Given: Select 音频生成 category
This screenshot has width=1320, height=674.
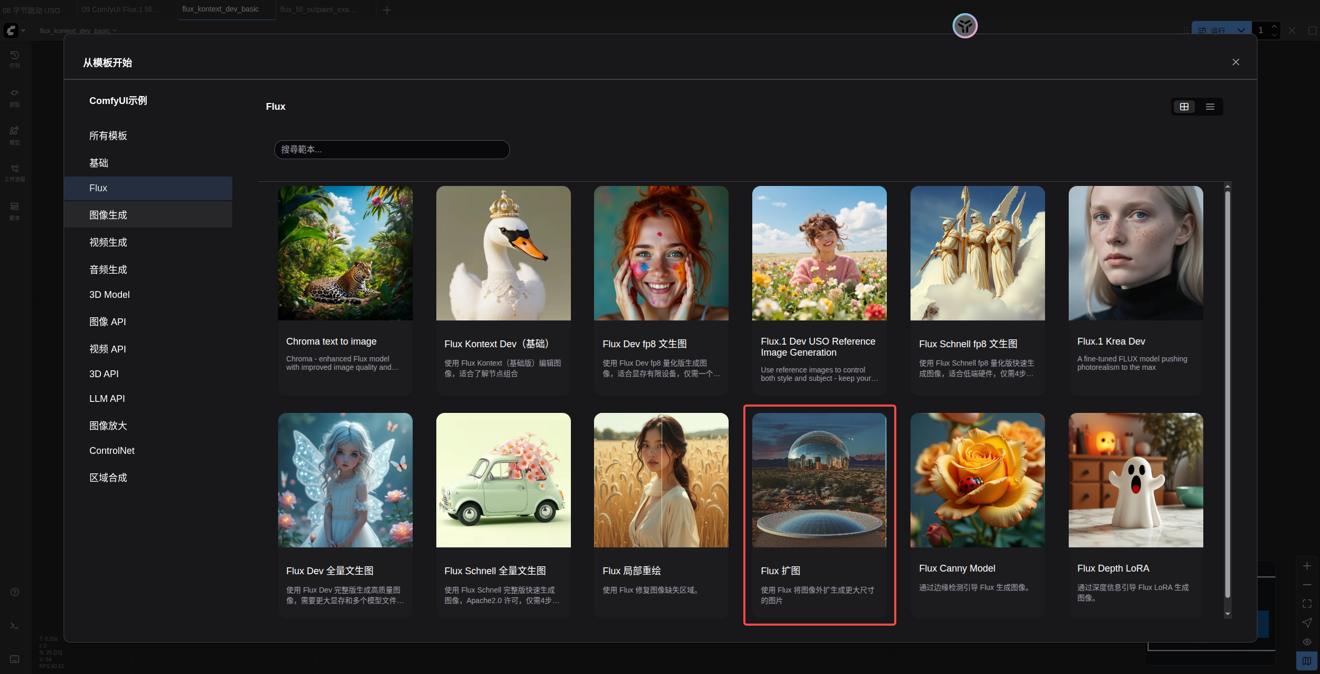Looking at the screenshot, I should click(x=148, y=270).
